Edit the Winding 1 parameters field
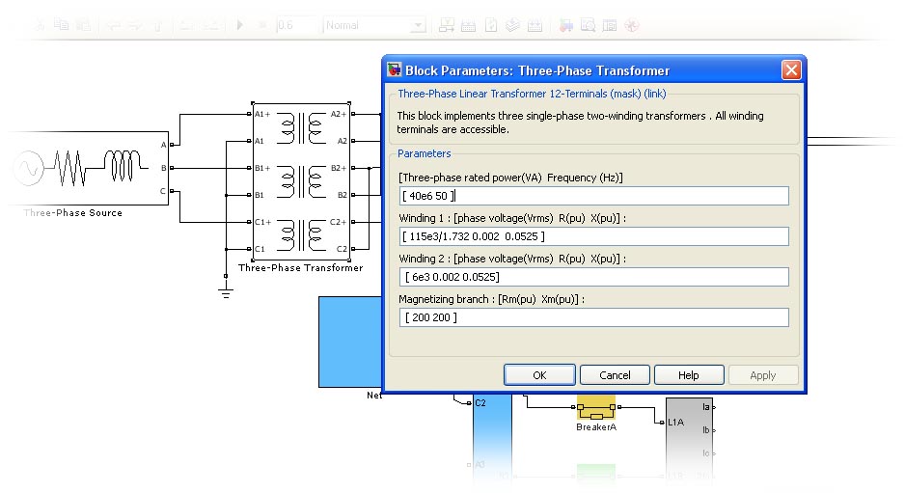Screen dimensions: 905x493 [593, 236]
